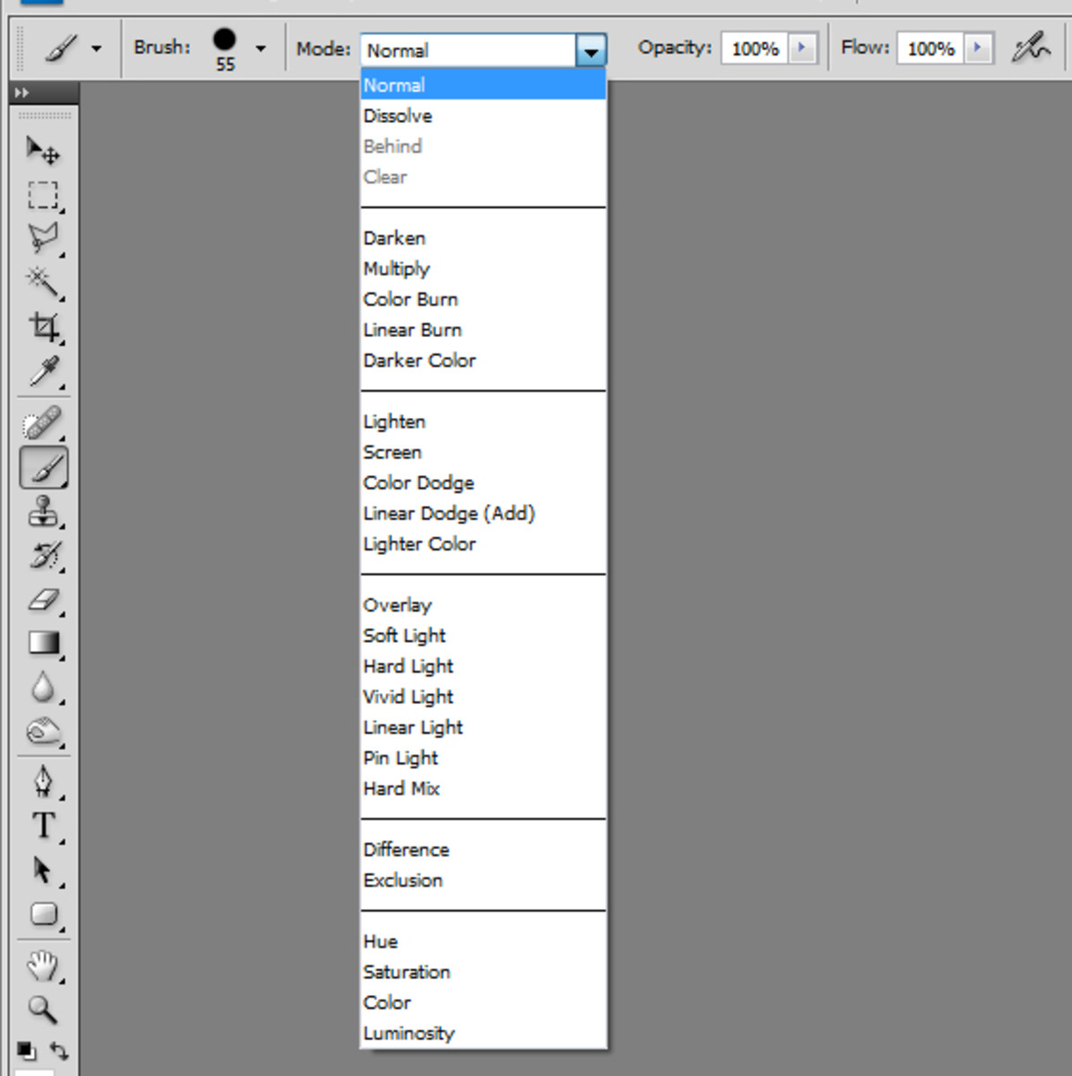Screen dimensions: 1072x1076
Task: Select the Healing Brush tool
Action: [42, 421]
